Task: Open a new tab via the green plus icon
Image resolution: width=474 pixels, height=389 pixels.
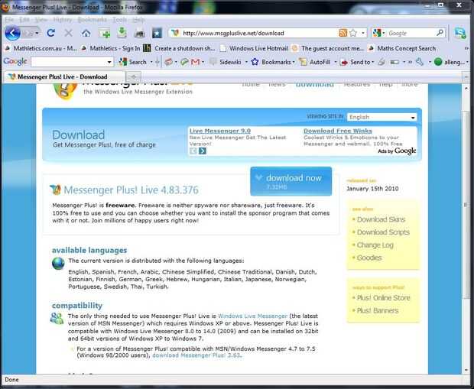Action: point(104,33)
